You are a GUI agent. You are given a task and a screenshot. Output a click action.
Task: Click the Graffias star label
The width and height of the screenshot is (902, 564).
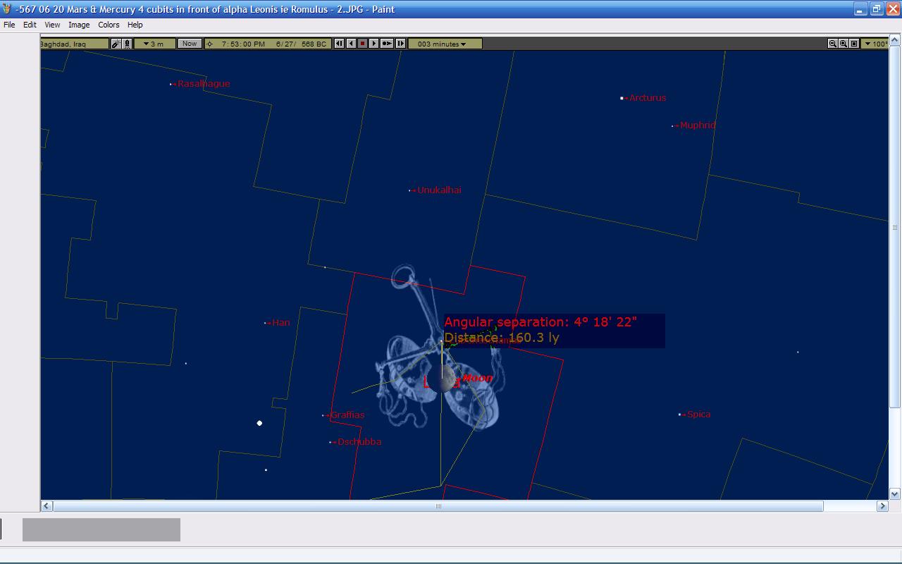pos(347,415)
